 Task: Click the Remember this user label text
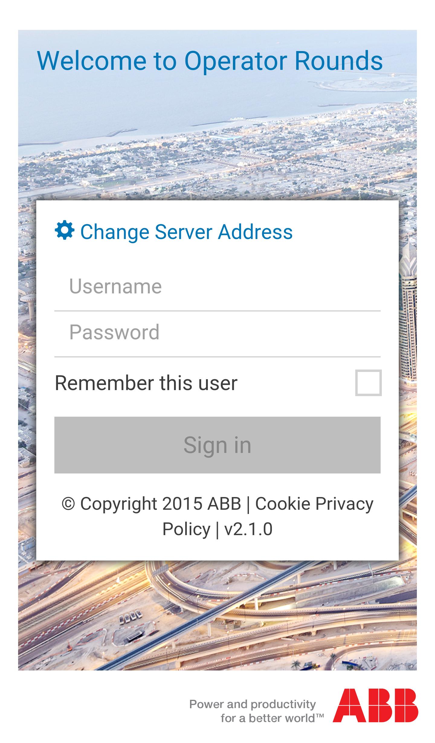[146, 383]
